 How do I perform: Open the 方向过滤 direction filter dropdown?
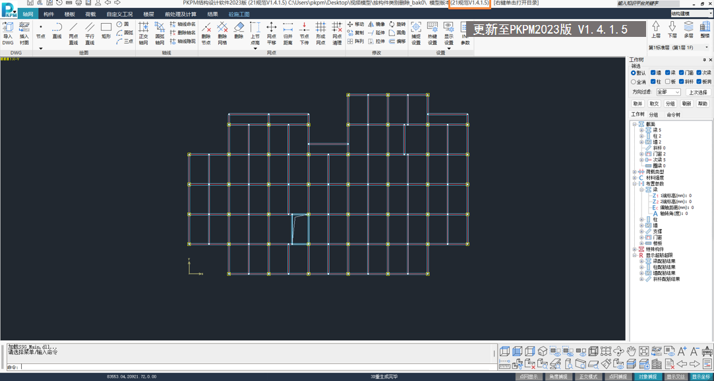(668, 92)
